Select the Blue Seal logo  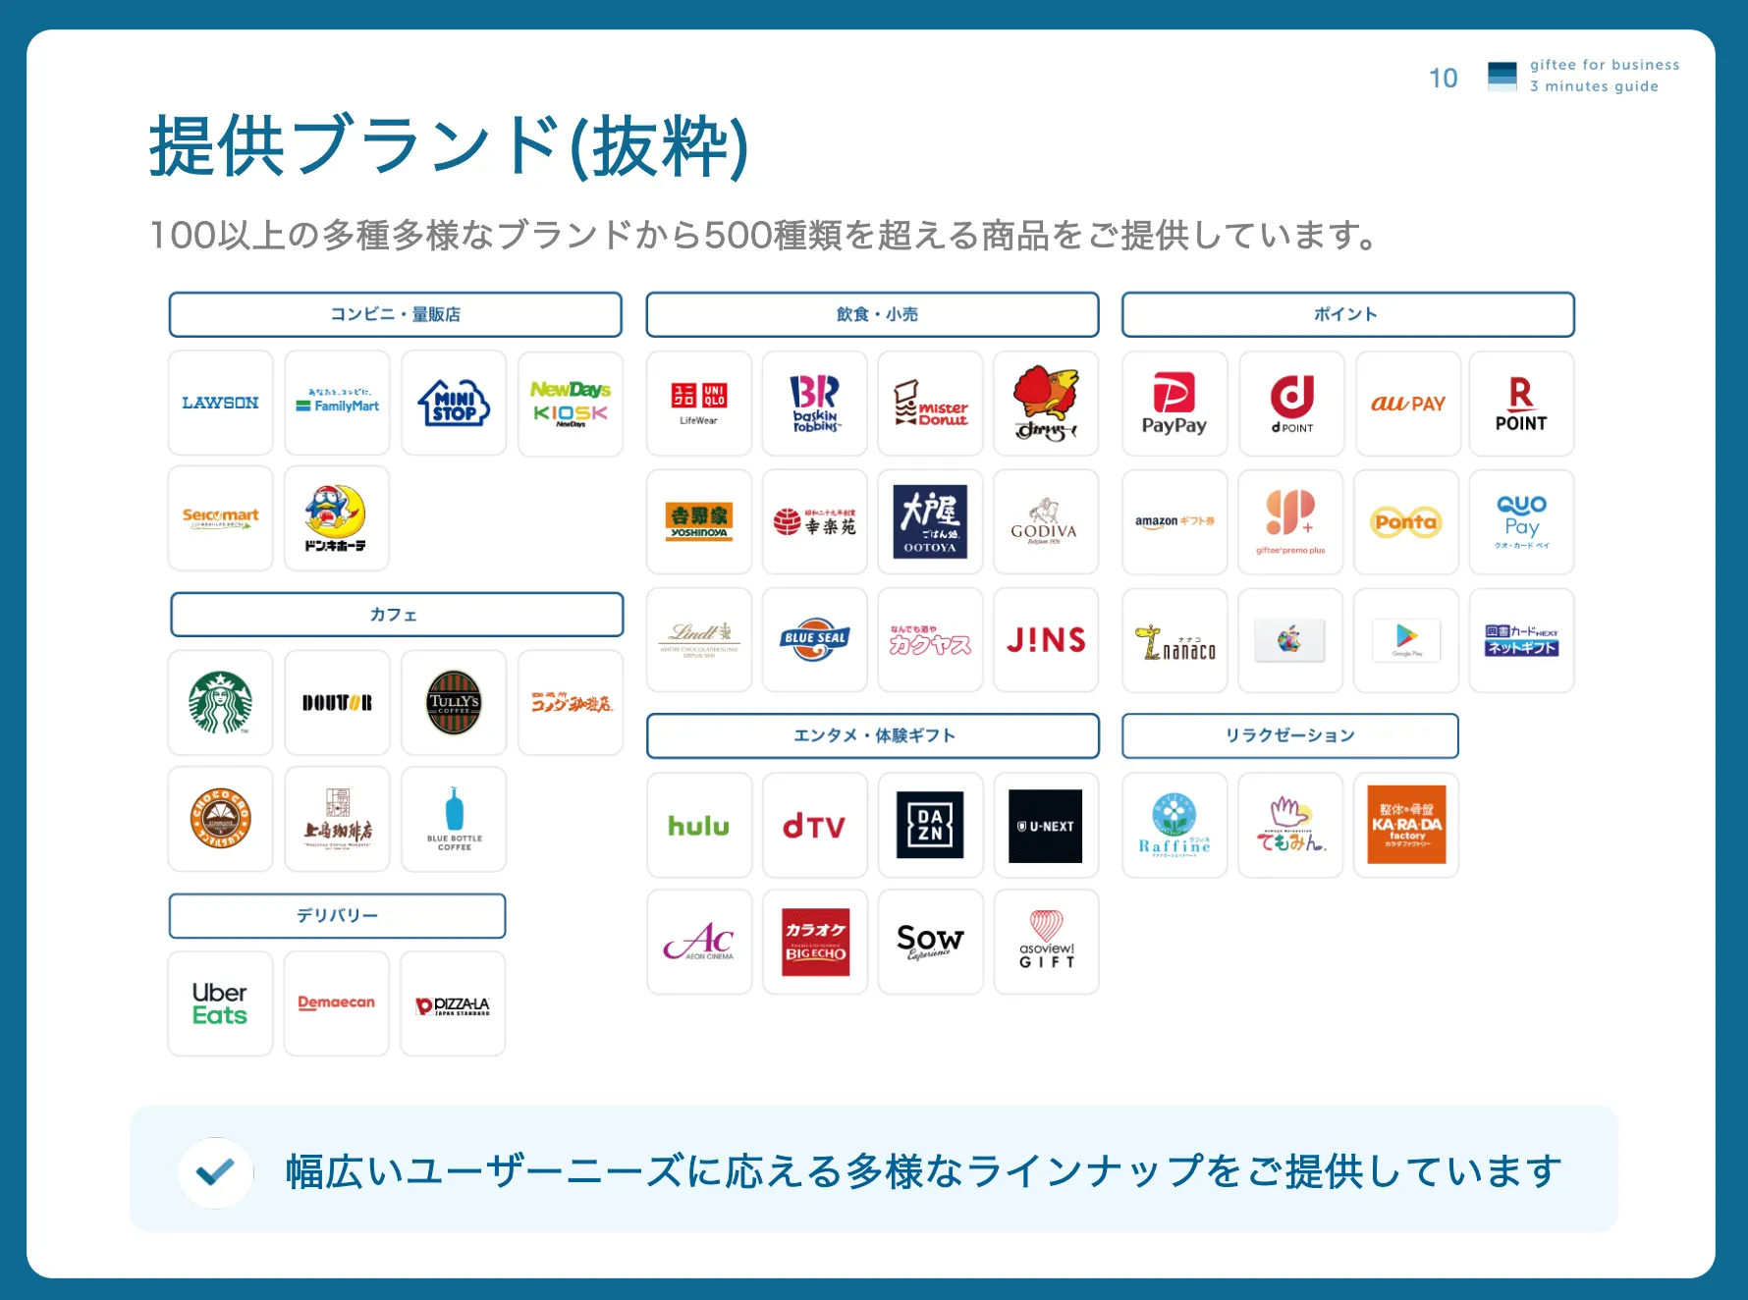(x=815, y=639)
